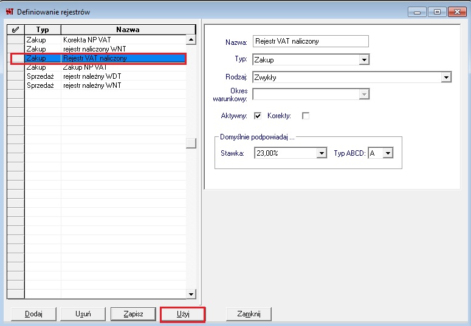471x326 pixels.
Task: Click the VAT application icon in title bar
Action: click(x=10, y=12)
